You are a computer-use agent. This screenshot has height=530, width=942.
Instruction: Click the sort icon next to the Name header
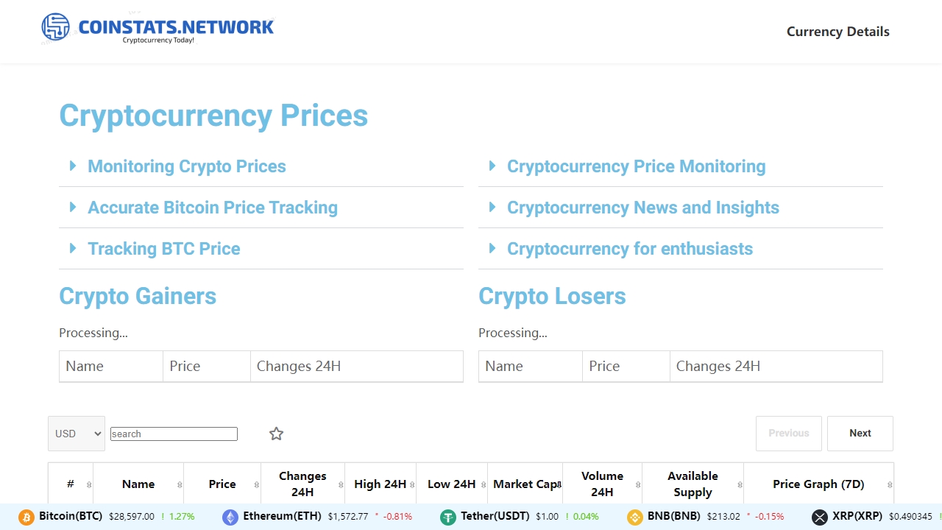pos(180,484)
